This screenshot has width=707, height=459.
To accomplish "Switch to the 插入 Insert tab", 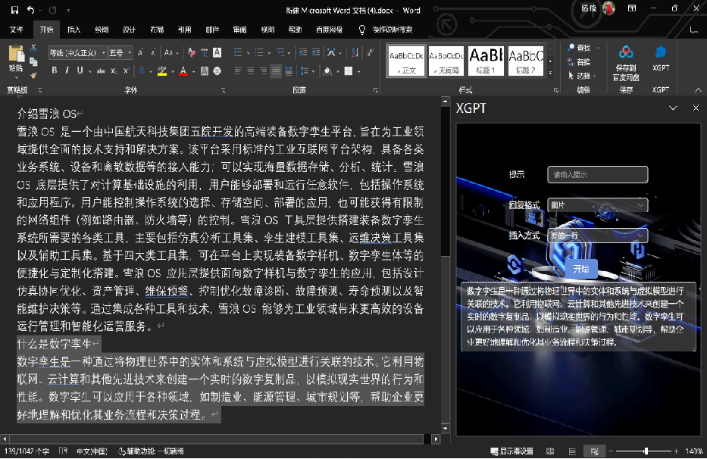I will tap(74, 30).
